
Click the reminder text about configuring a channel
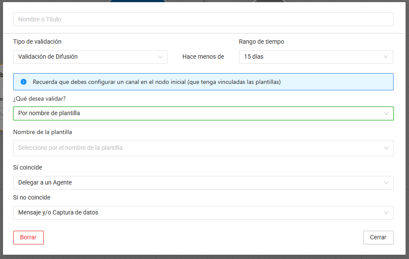click(157, 82)
